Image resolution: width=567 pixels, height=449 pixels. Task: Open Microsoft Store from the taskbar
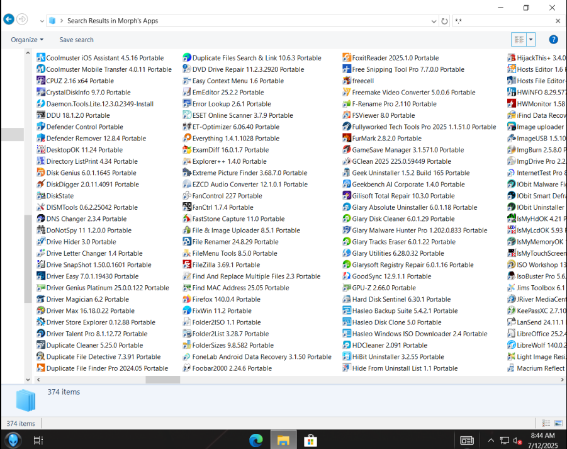coord(311,440)
